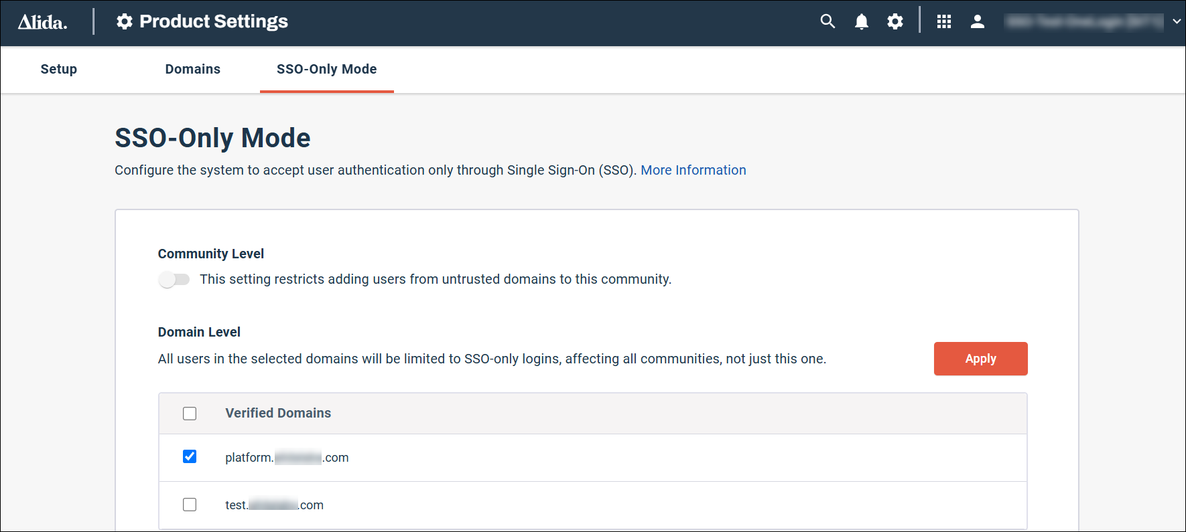Open notifications bell icon
Image resolution: width=1186 pixels, height=532 pixels.
point(862,21)
